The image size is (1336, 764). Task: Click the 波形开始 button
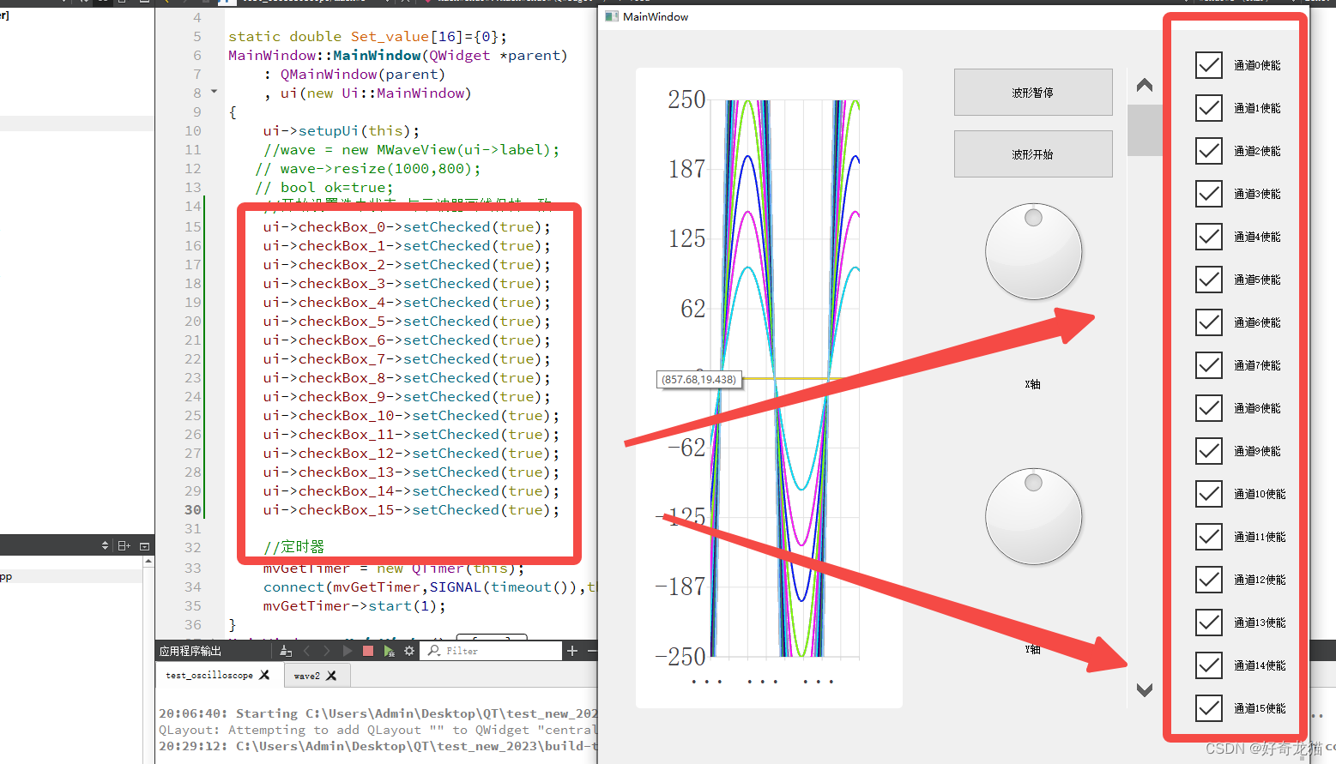point(1033,154)
